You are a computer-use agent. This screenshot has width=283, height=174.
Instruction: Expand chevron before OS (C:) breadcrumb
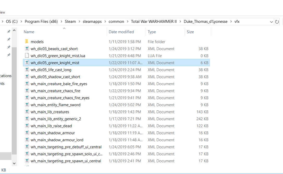click(3, 21)
